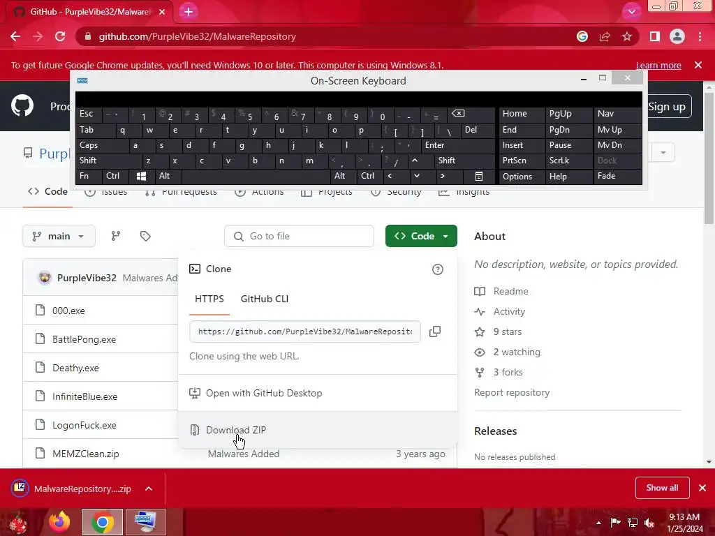This screenshot has height=536, width=715.
Task: View tags icon in repository toolbar
Action: click(145, 236)
